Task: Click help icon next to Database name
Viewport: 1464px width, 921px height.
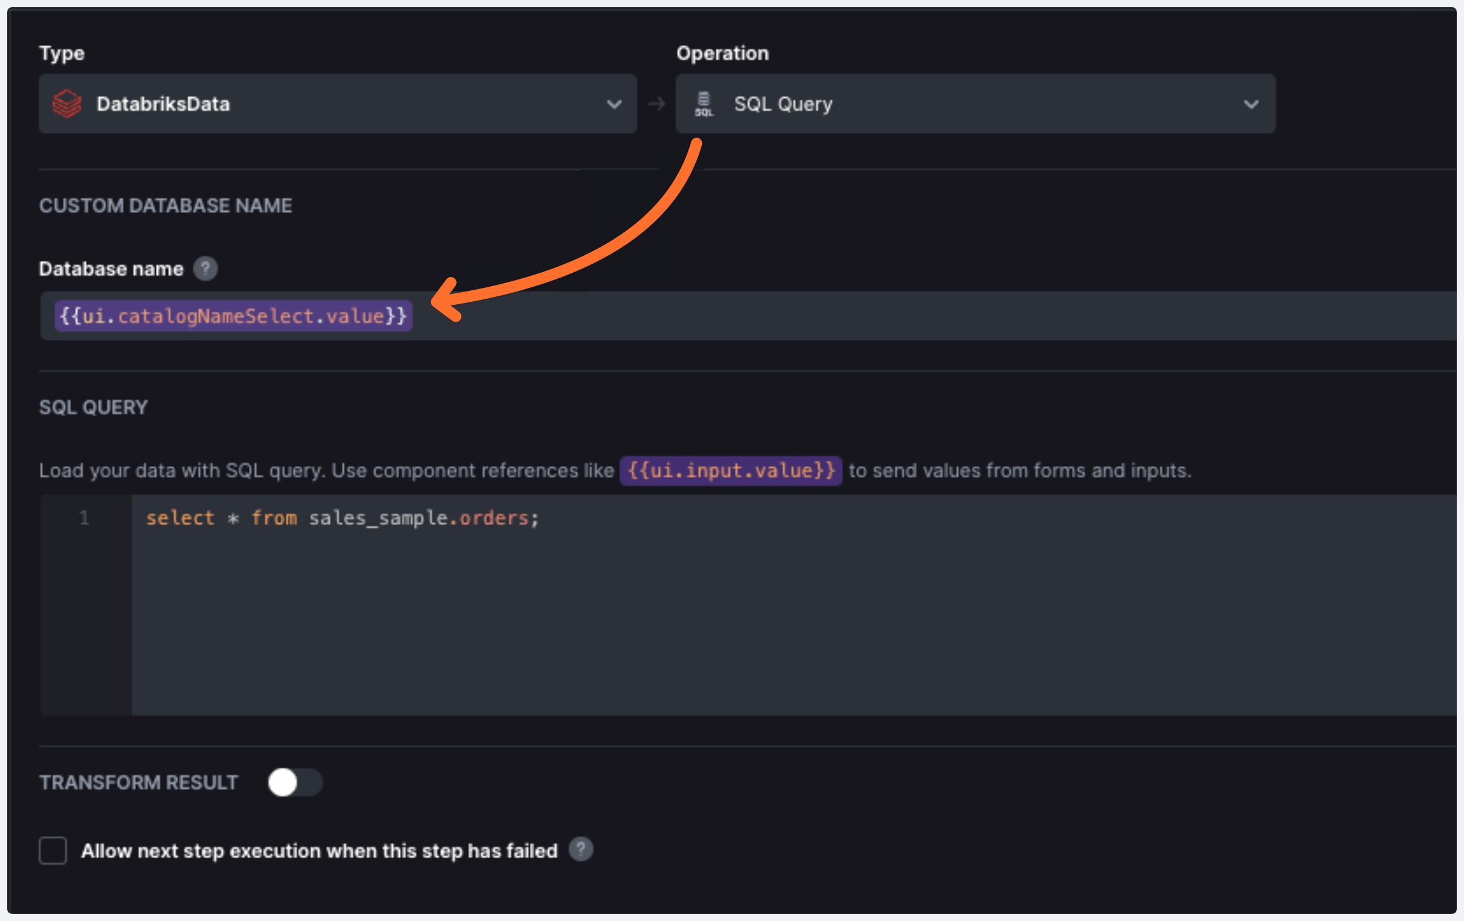Action: click(205, 269)
